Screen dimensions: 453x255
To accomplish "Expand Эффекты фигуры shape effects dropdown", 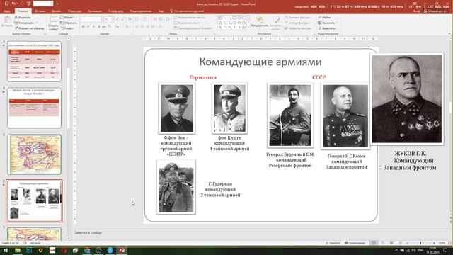I will tap(299, 28).
